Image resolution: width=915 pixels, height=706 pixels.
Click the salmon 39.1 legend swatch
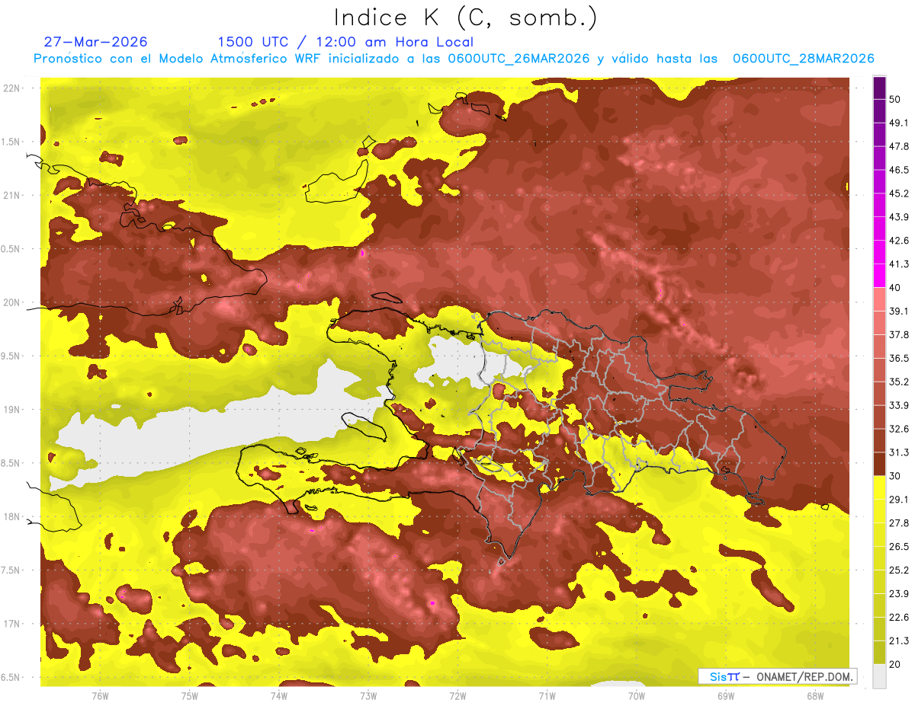(x=879, y=299)
